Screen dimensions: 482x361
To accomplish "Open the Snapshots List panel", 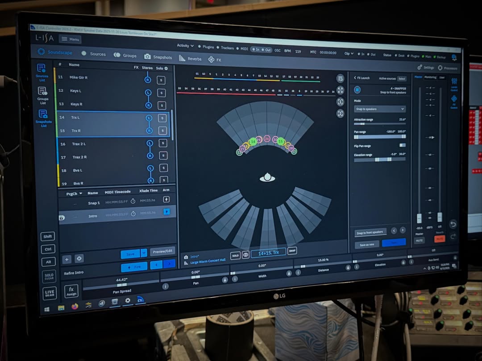I will (43, 118).
